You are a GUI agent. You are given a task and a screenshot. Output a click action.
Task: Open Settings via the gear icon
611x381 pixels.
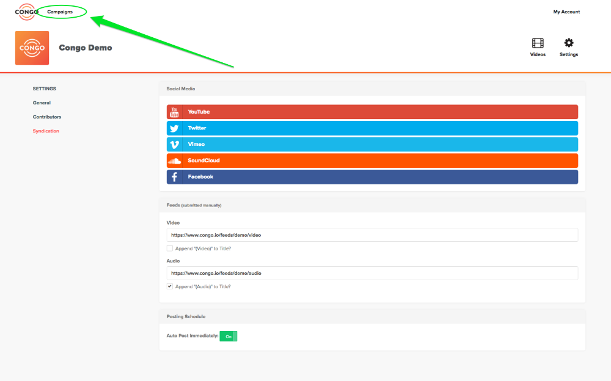click(x=568, y=43)
